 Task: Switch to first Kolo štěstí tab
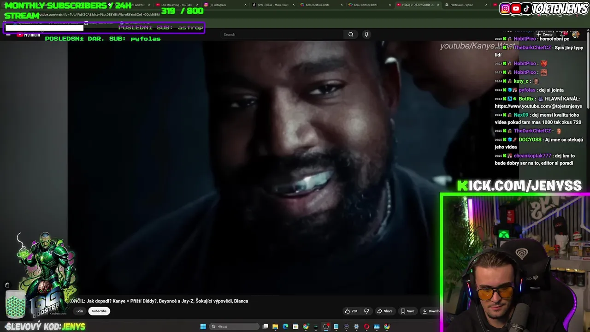click(320, 5)
